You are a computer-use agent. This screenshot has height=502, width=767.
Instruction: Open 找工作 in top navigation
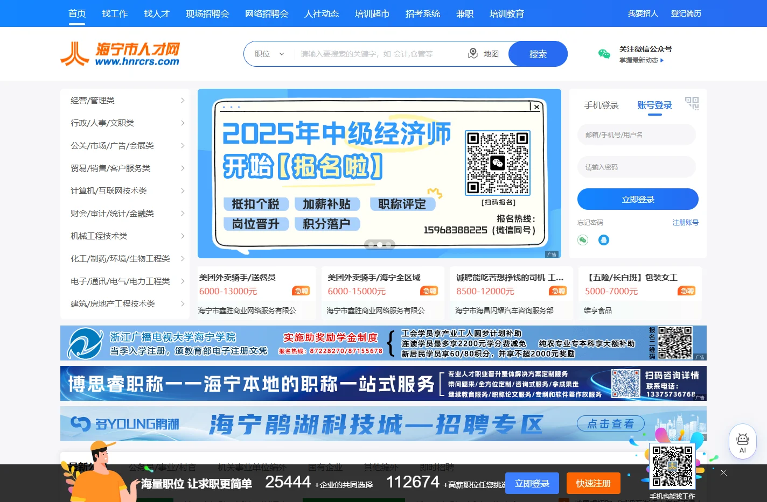115,13
